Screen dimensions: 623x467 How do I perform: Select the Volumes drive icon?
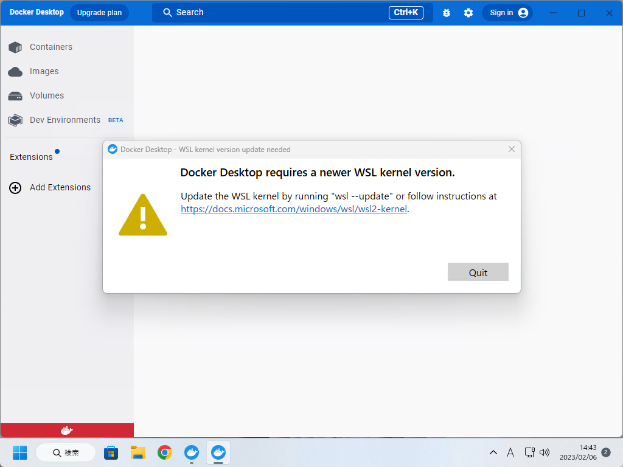coord(15,96)
